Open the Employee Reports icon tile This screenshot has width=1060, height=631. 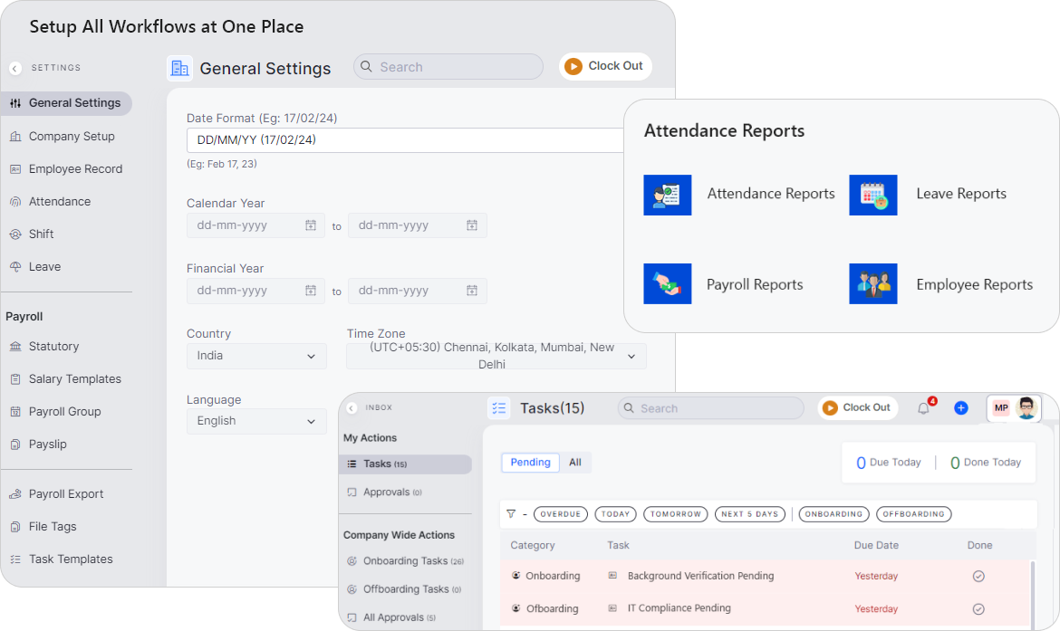872,284
